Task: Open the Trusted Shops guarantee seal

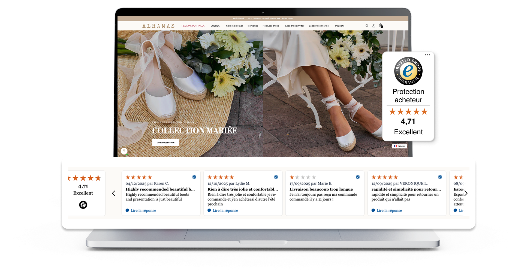Action: (x=408, y=71)
